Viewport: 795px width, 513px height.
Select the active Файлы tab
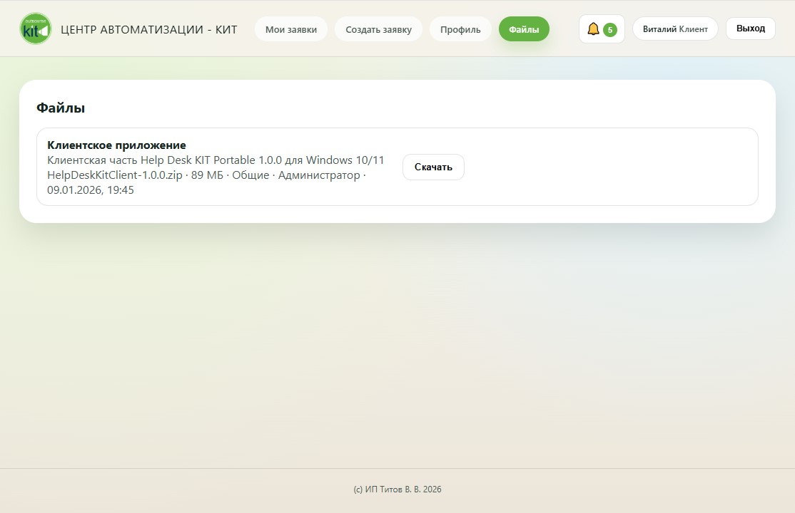coord(524,30)
